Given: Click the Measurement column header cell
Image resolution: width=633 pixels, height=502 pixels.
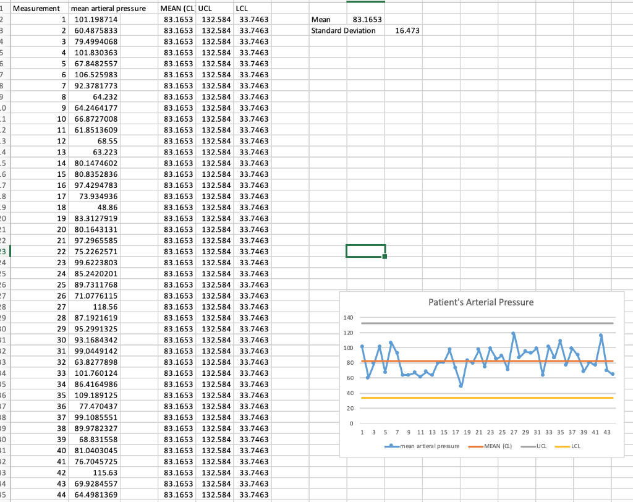Looking at the screenshot, I should pyautogui.click(x=39, y=8).
